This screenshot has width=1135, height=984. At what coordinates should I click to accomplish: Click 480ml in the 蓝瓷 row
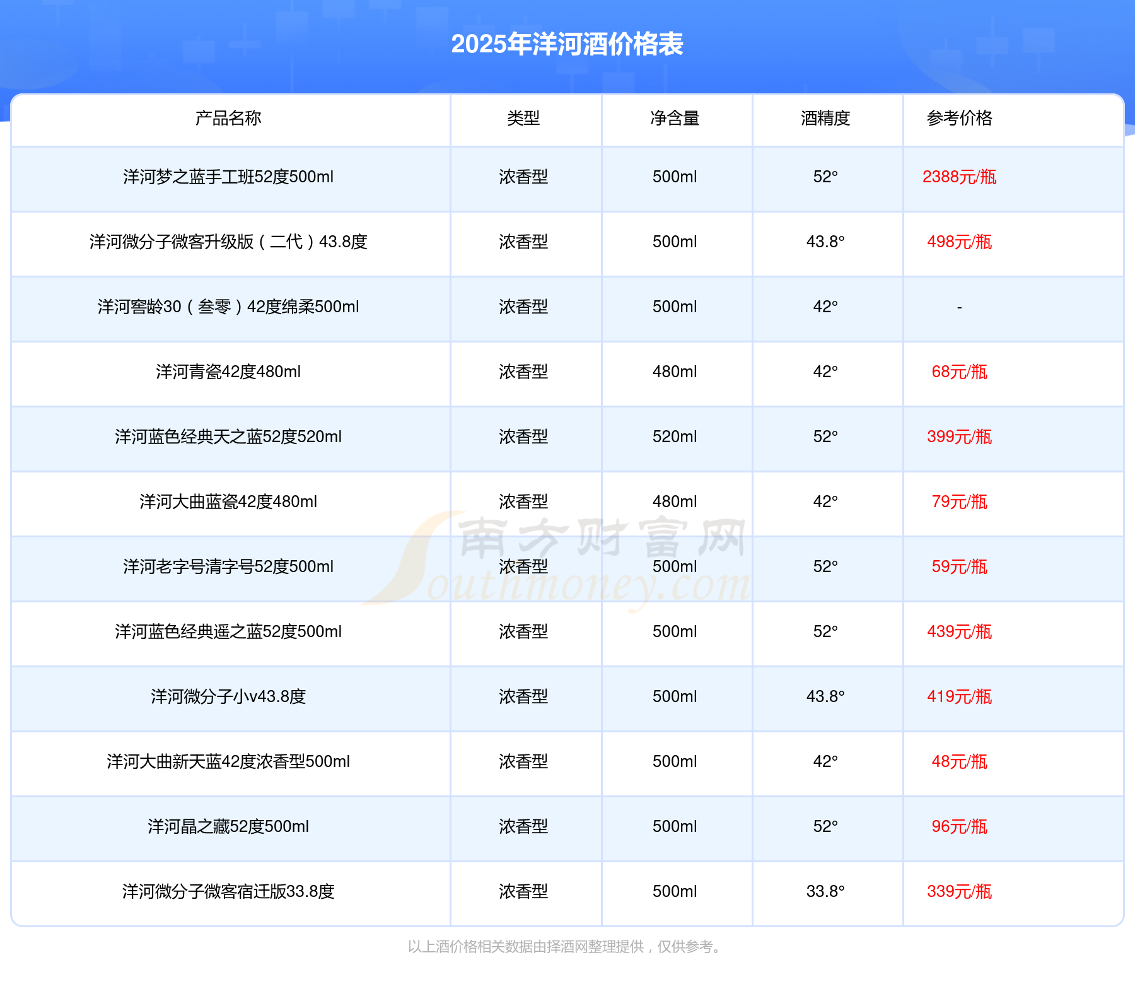675,502
